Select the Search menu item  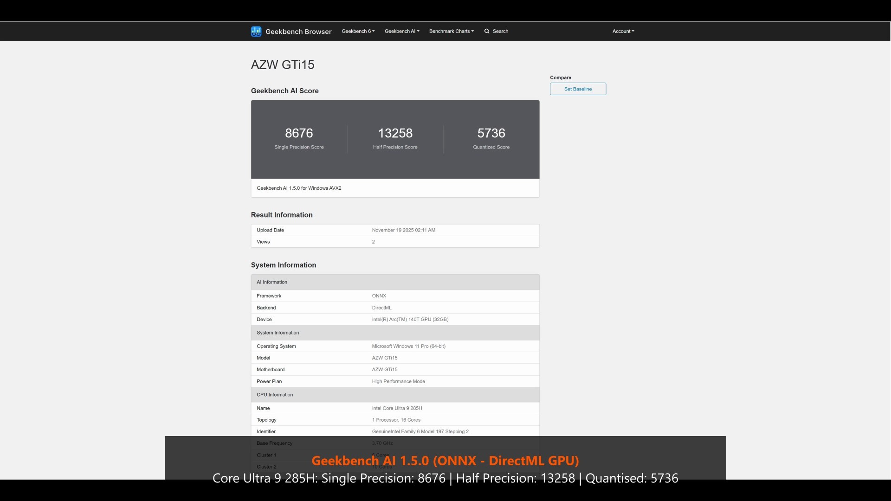tap(499, 31)
